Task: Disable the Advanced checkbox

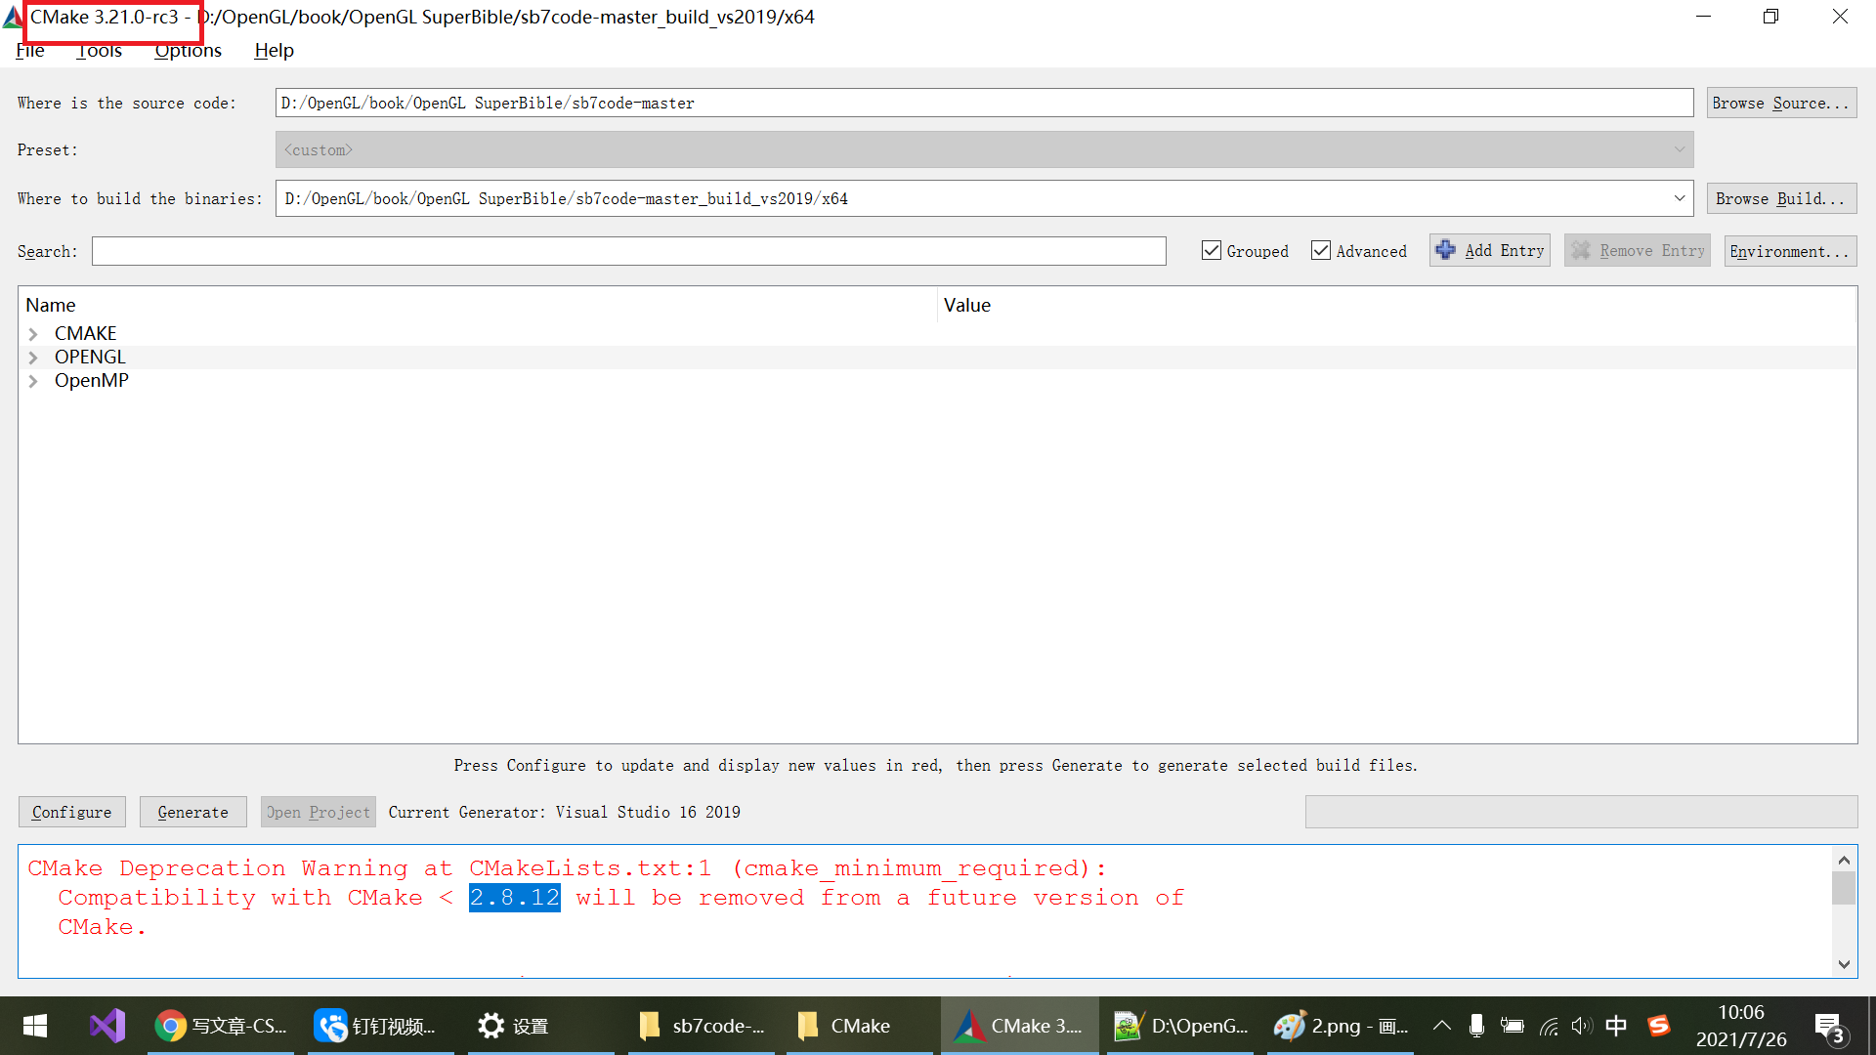Action: coord(1322,250)
